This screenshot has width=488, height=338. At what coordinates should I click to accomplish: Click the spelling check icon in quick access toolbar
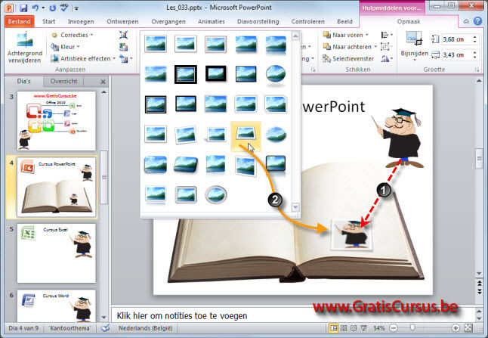pyautogui.click(x=64, y=8)
